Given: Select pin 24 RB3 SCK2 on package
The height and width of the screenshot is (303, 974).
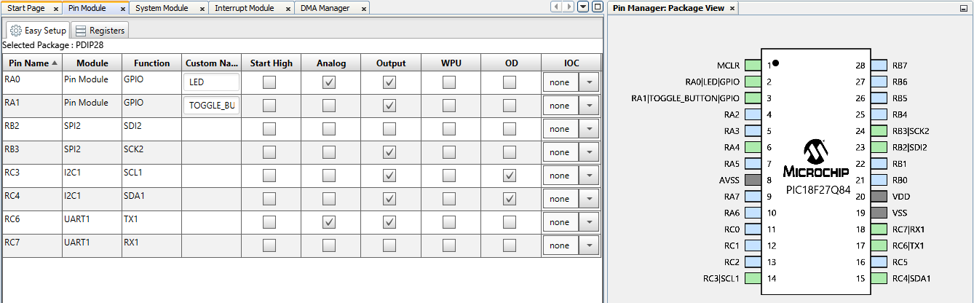Looking at the screenshot, I should (x=879, y=131).
